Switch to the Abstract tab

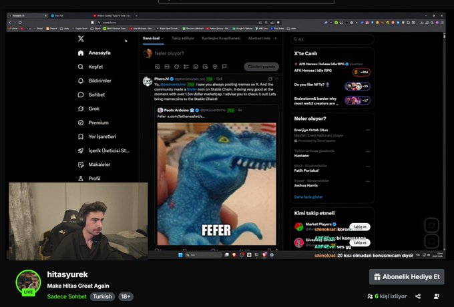pos(259,39)
